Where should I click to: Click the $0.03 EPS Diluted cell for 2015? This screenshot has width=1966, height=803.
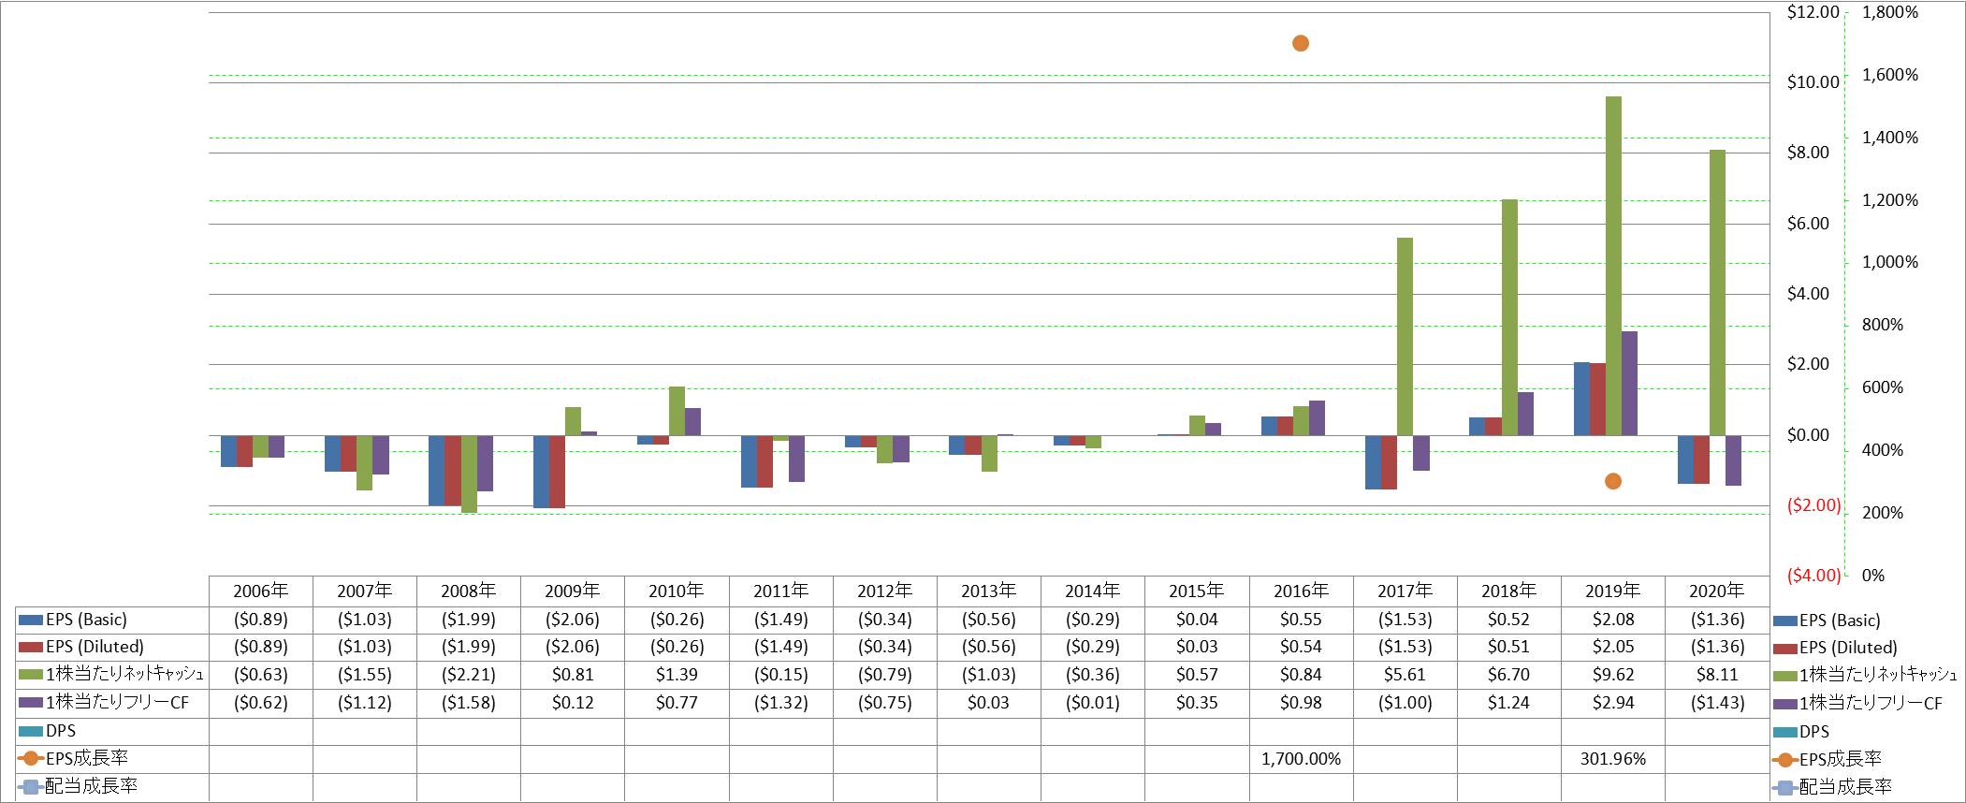(1197, 647)
